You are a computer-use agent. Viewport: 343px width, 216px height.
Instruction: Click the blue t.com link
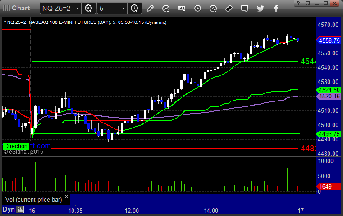click(41, 145)
